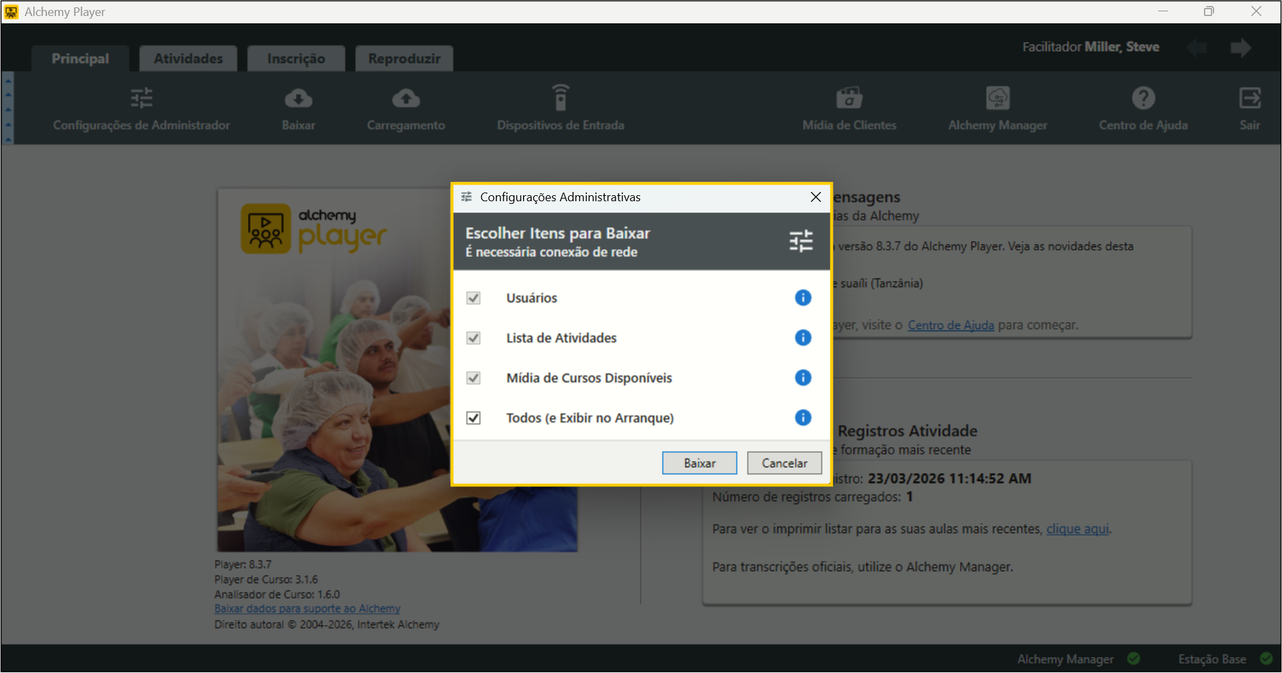The height and width of the screenshot is (673, 1282).
Task: Click the forward arrow near facilitator name
Action: tap(1241, 47)
